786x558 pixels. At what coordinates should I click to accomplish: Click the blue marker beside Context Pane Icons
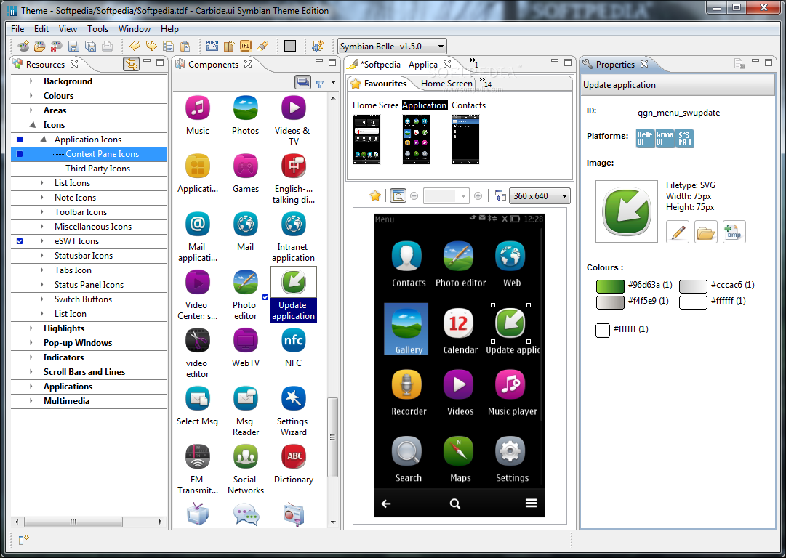(x=20, y=154)
